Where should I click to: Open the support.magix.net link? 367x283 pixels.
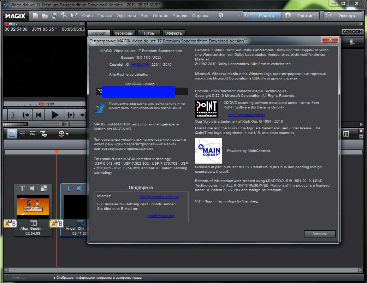(x=159, y=197)
